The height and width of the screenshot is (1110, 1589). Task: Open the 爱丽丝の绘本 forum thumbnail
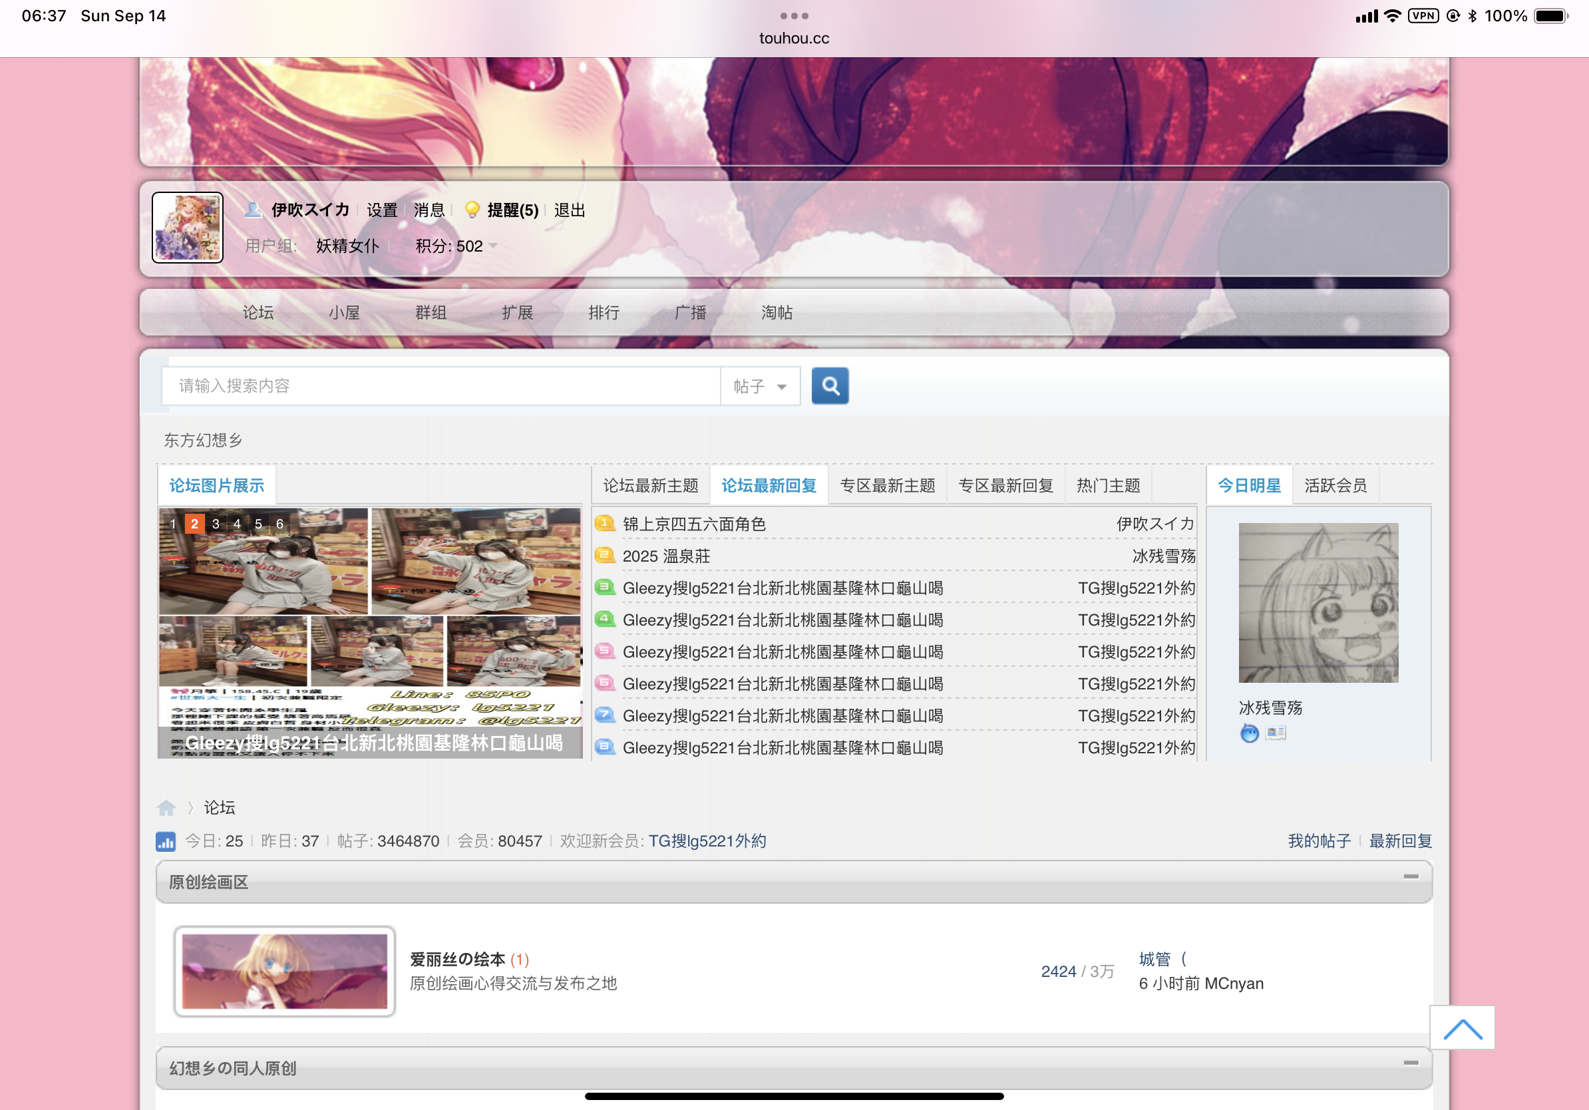click(x=284, y=971)
